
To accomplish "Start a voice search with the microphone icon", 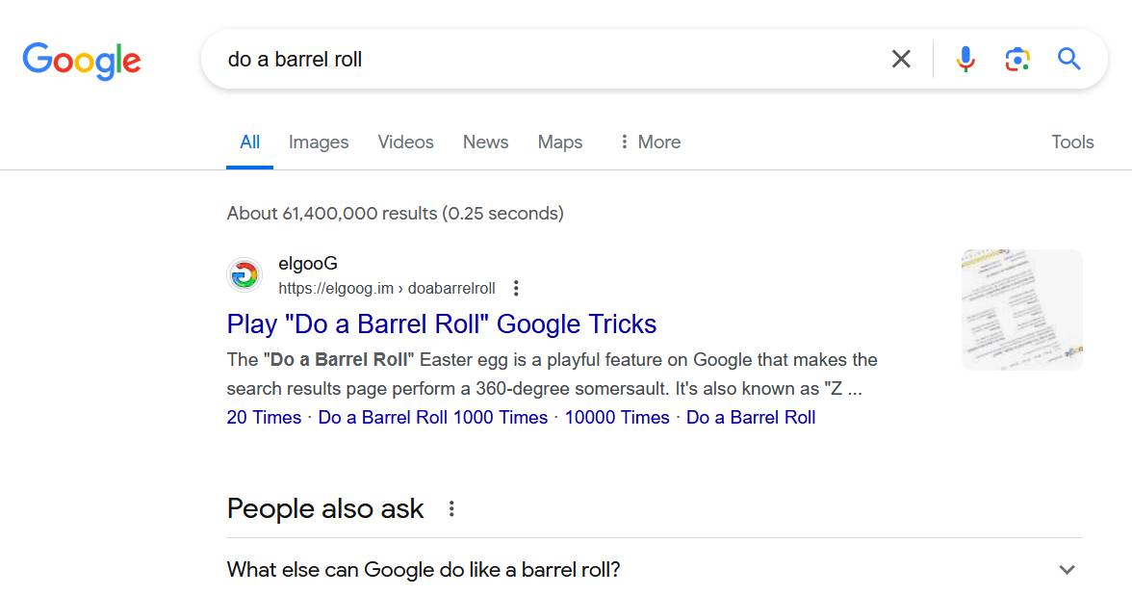I will coord(965,59).
